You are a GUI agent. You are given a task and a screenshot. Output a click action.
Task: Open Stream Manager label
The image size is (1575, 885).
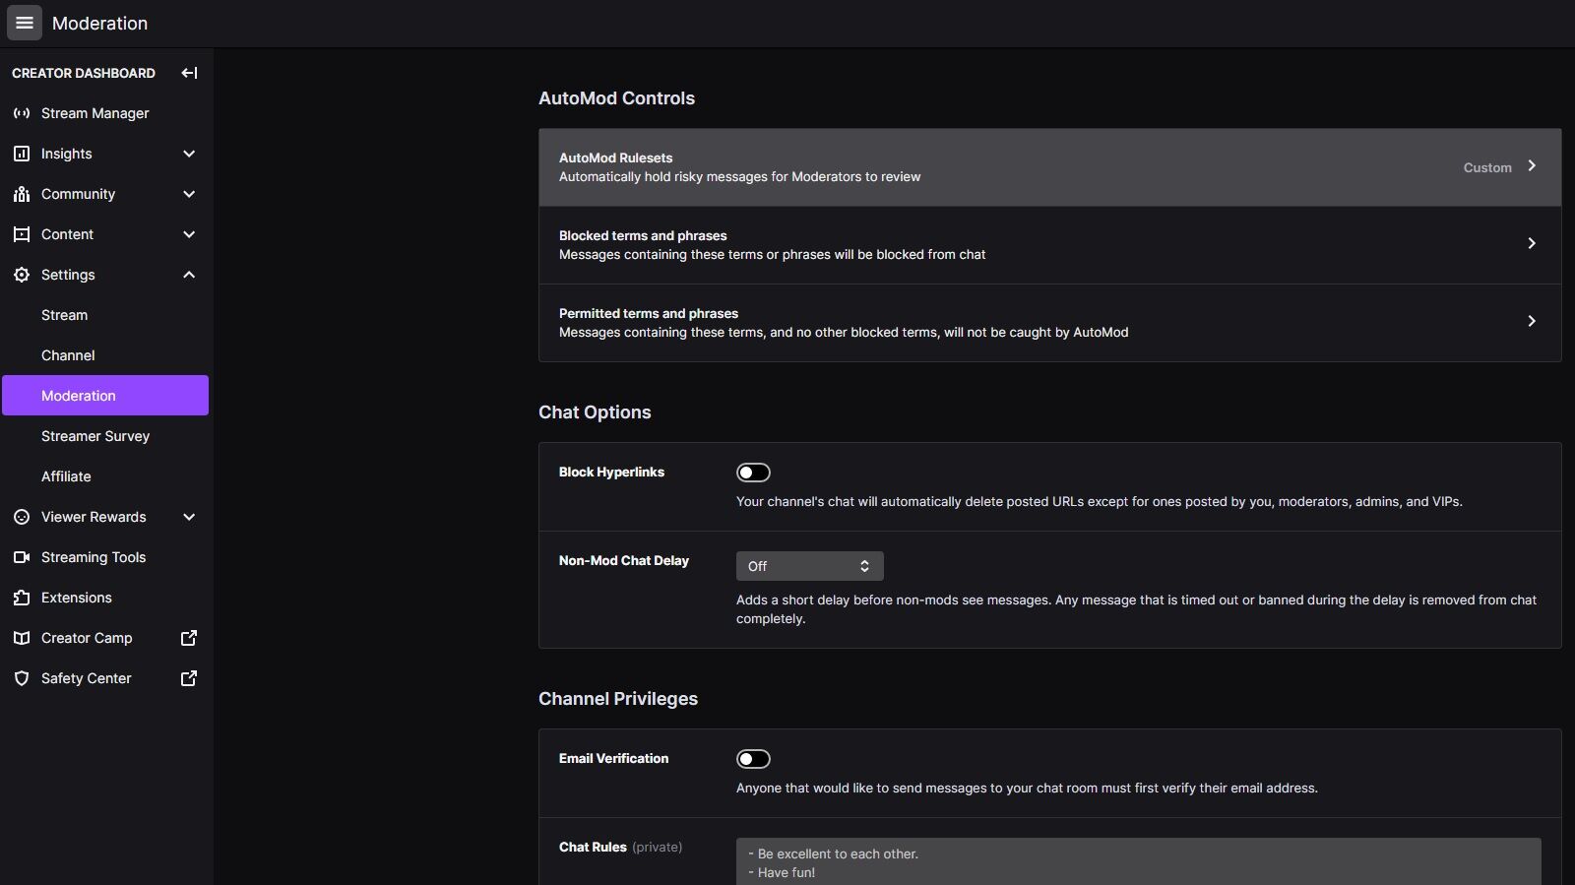click(x=95, y=113)
